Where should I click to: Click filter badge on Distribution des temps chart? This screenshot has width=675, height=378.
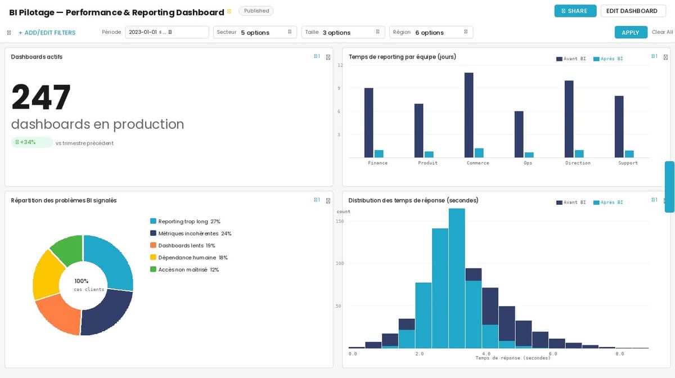654,200
